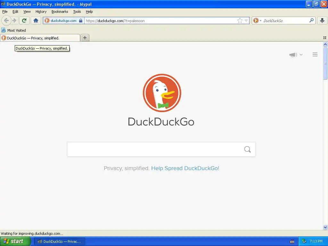Show the list of all tabs via the grid icon
Image resolution: width=328 pixels, height=246 pixels.
(325, 38)
